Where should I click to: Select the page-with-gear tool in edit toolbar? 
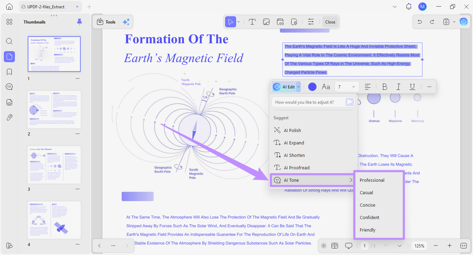point(294,22)
